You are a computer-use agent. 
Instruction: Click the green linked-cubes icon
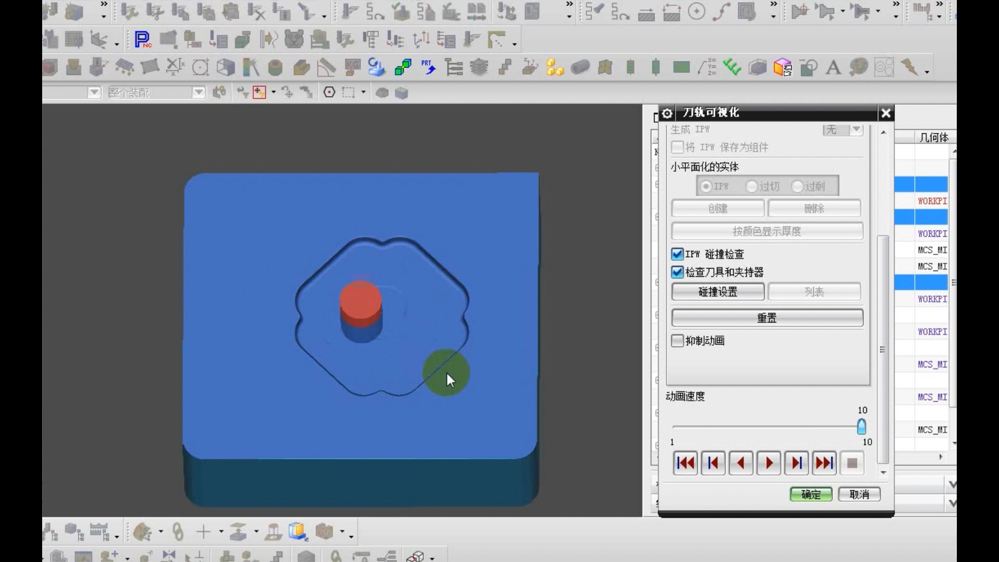pyautogui.click(x=403, y=67)
